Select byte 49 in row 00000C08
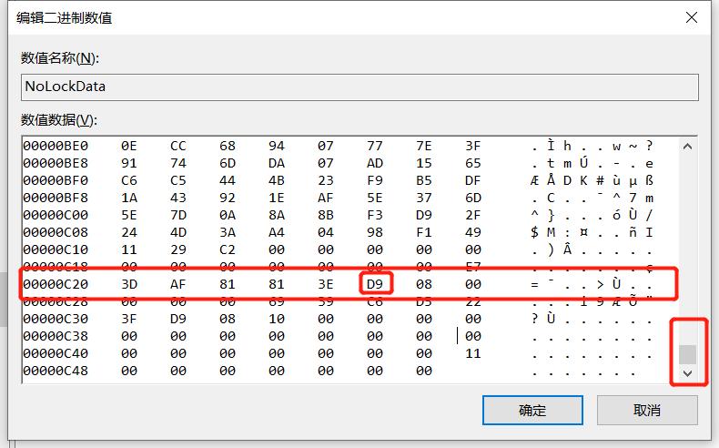The width and height of the screenshot is (719, 448). click(472, 232)
